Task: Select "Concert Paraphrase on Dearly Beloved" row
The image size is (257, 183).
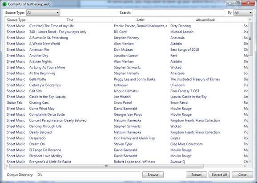Action: click(x=126, y=120)
